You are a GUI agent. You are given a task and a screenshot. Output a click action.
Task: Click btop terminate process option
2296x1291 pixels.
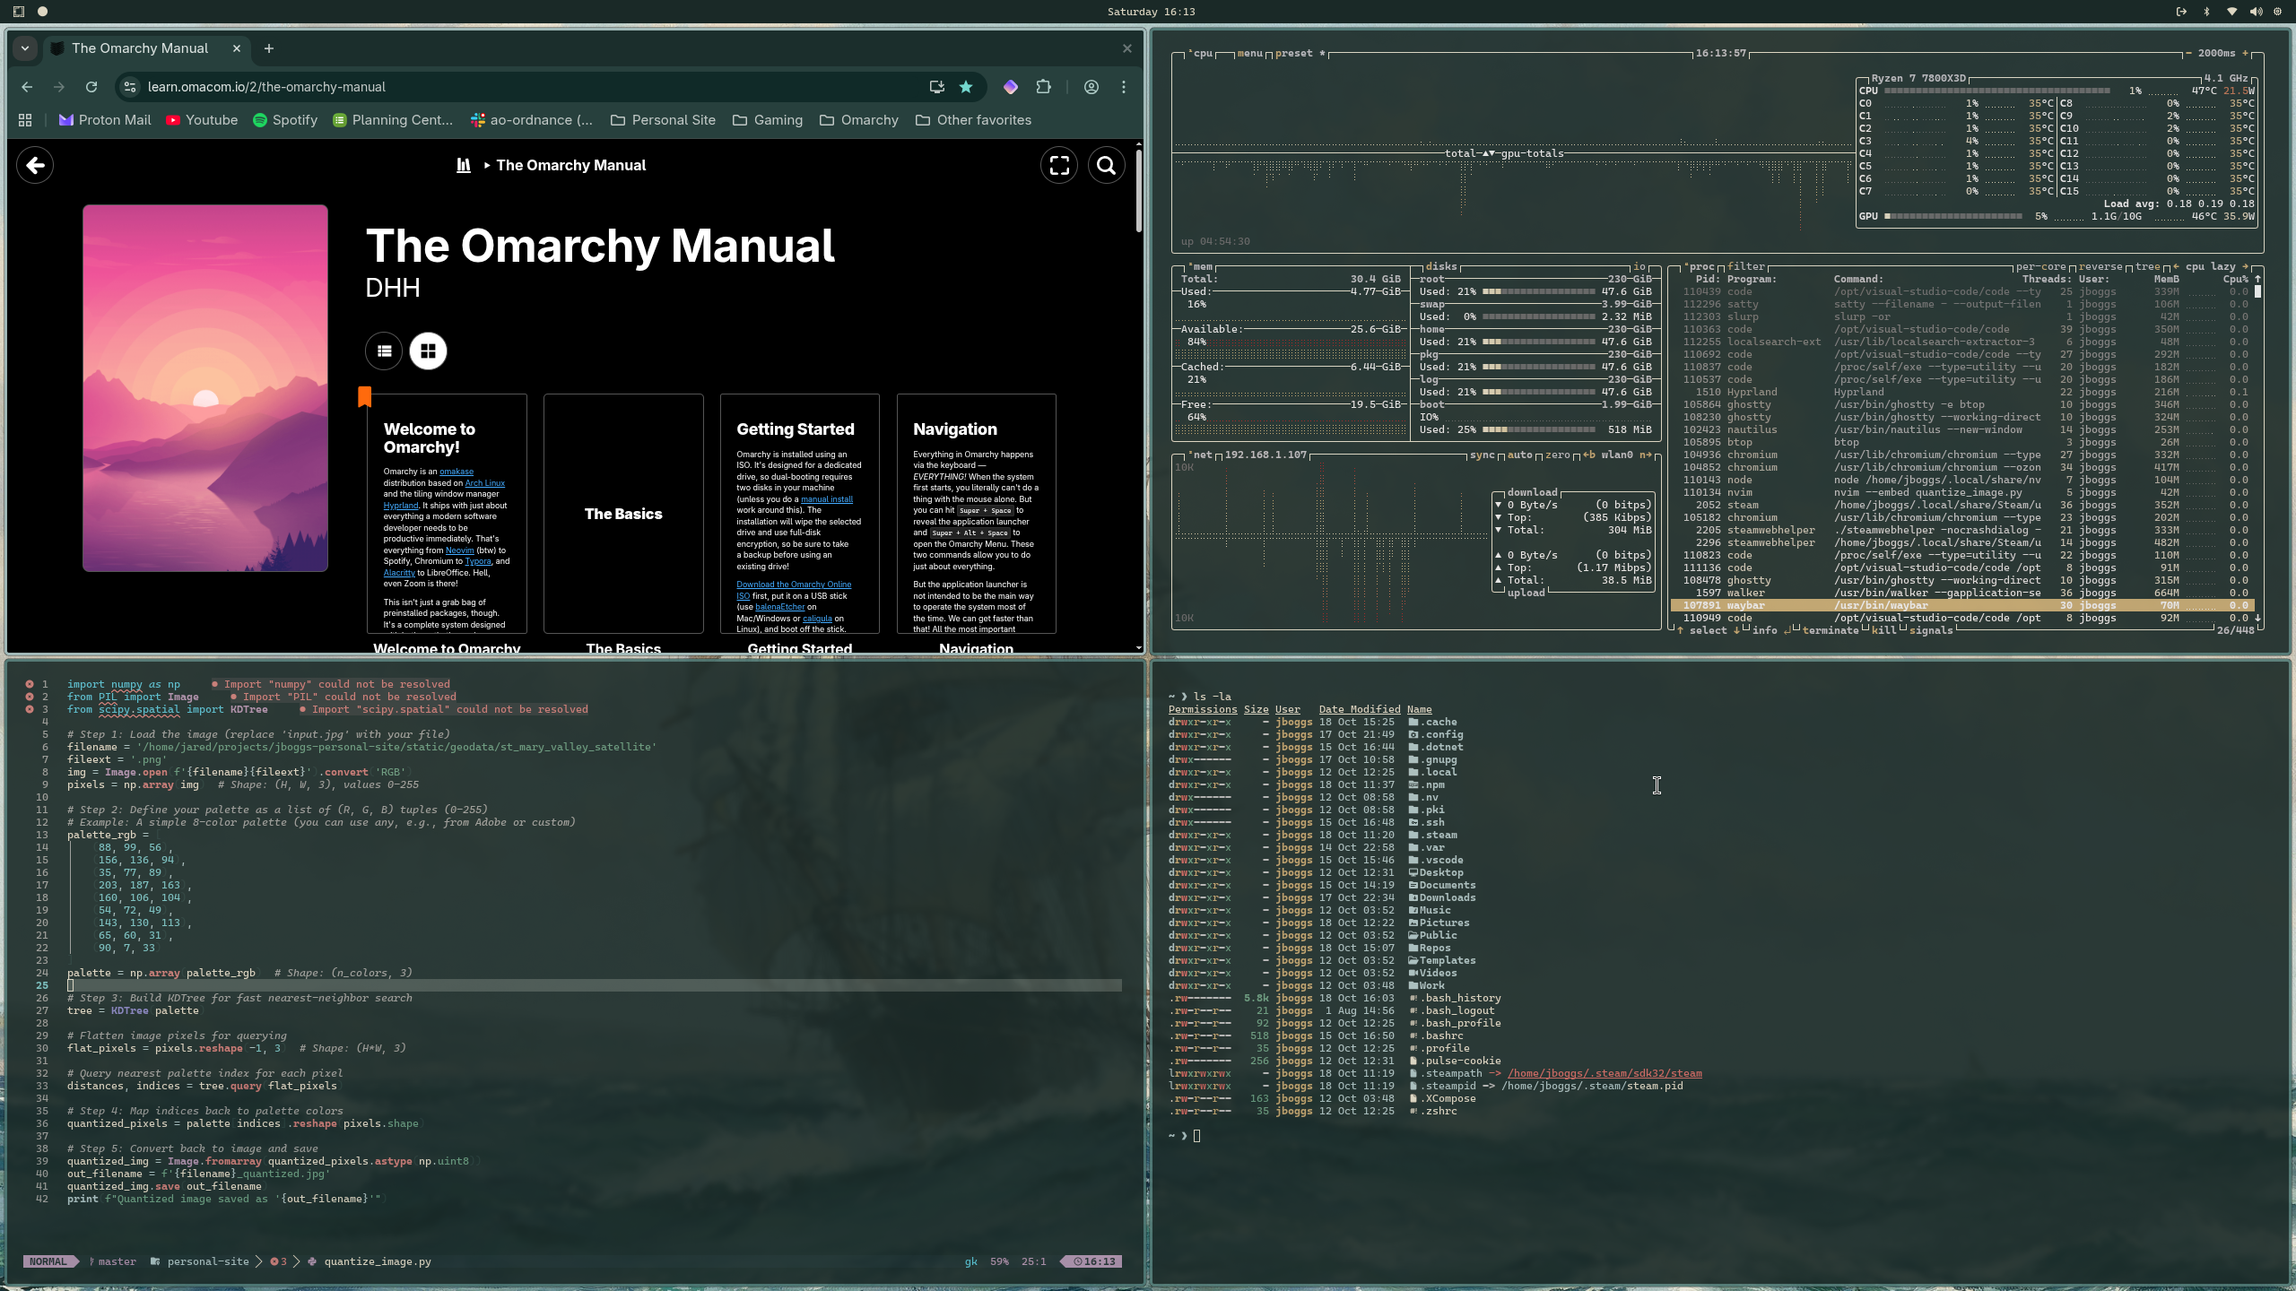1830,631
